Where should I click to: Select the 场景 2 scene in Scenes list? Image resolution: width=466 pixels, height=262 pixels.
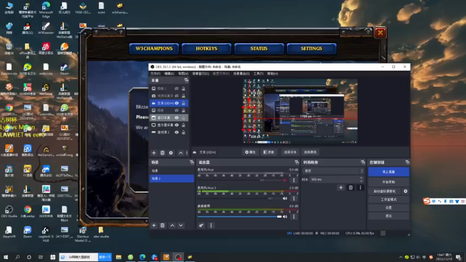(x=171, y=179)
